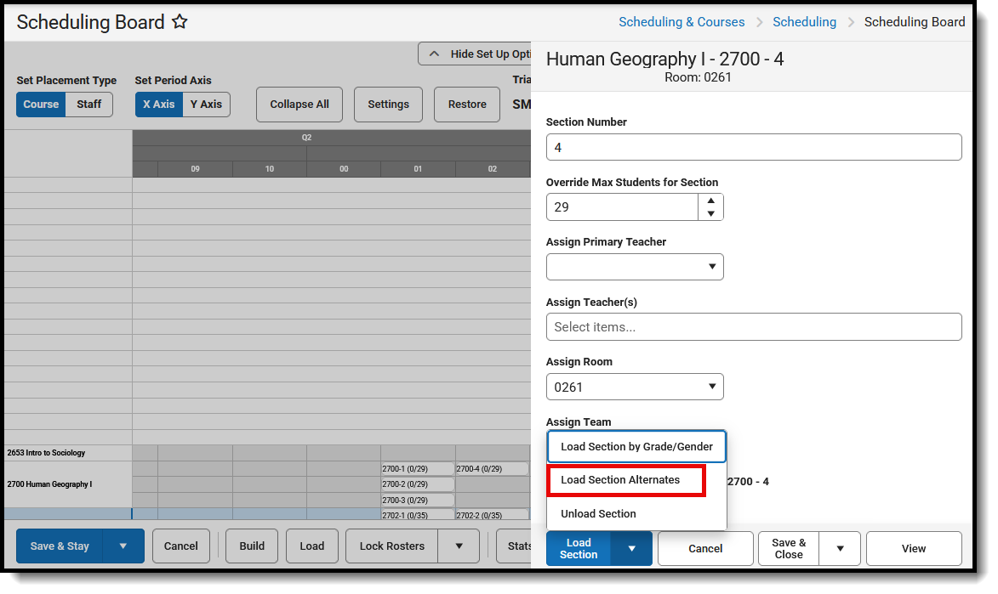Image resolution: width=998 pixels, height=594 pixels.
Task: Click the Build button
Action: point(252,546)
